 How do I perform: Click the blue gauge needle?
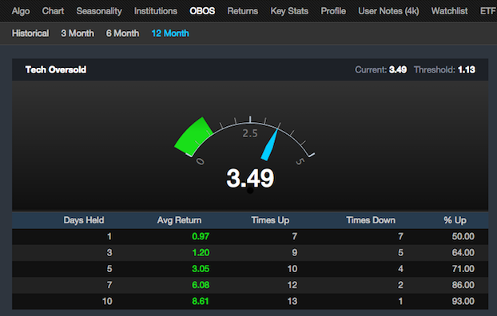[270, 144]
